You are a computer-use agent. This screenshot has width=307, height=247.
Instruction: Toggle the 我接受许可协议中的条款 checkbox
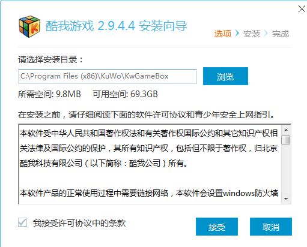(22, 222)
